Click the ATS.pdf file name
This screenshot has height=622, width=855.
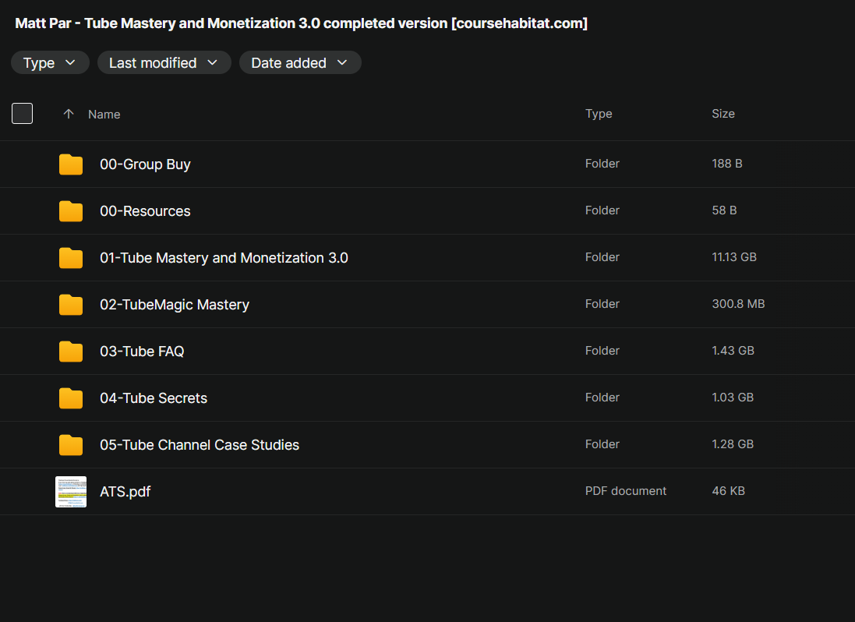coord(125,492)
